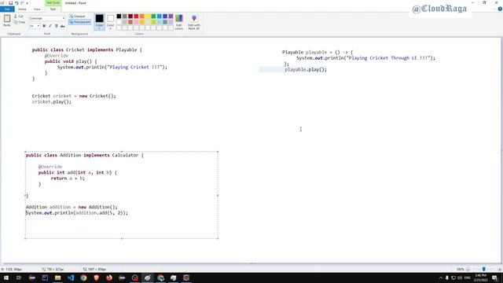The width and height of the screenshot is (503, 283).
Task: Open Brave browser from taskbar
Action: click(x=96, y=277)
